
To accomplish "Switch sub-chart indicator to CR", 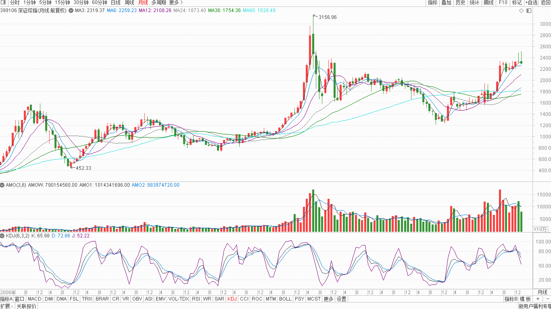I will pyautogui.click(x=116, y=299).
